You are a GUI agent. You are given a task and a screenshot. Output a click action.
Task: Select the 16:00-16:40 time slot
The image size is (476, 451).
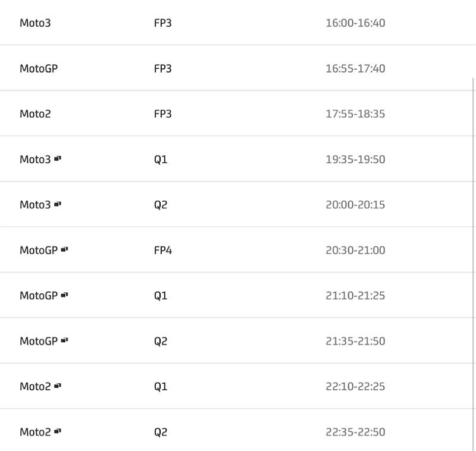pyautogui.click(x=355, y=23)
